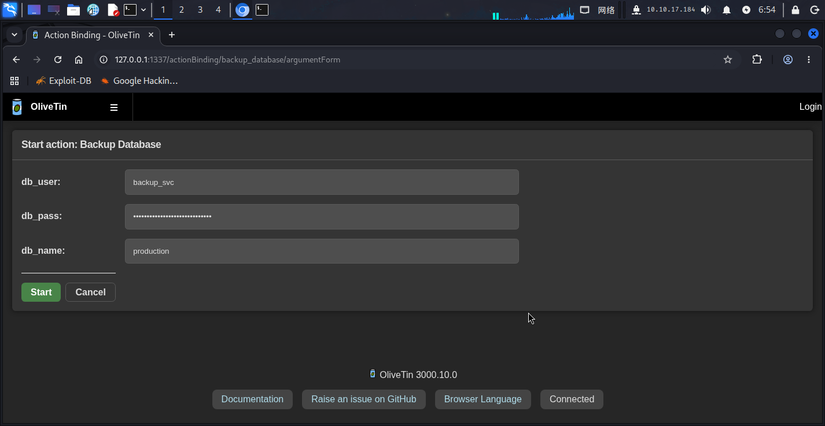Expand the terminal launcher dropdown arrow
Viewport: 825px width, 426px height.
tap(143, 10)
